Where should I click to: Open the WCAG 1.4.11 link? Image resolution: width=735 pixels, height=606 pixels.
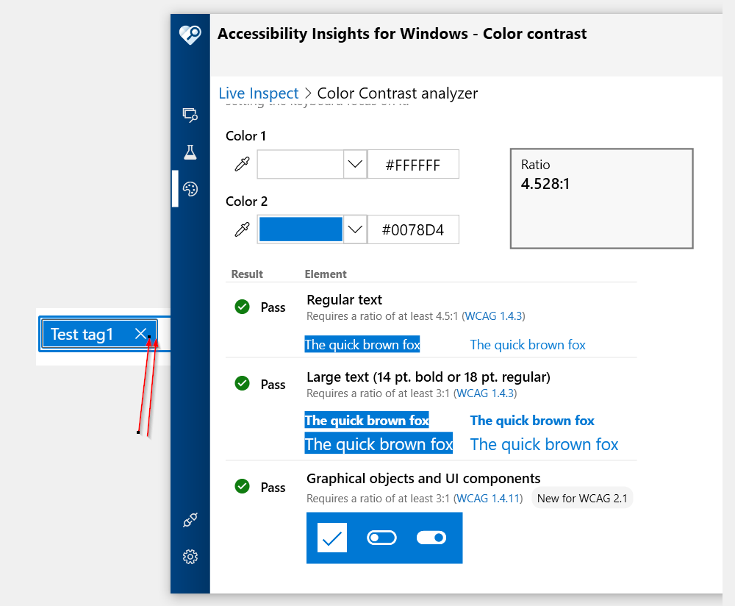[x=488, y=498]
